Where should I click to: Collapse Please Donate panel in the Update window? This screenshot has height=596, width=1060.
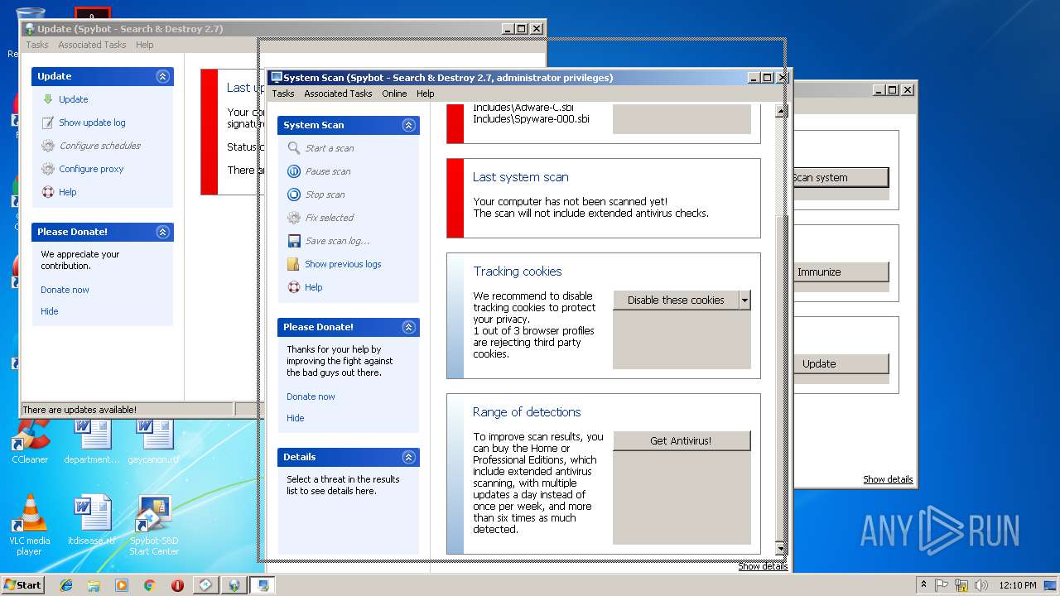pos(162,232)
